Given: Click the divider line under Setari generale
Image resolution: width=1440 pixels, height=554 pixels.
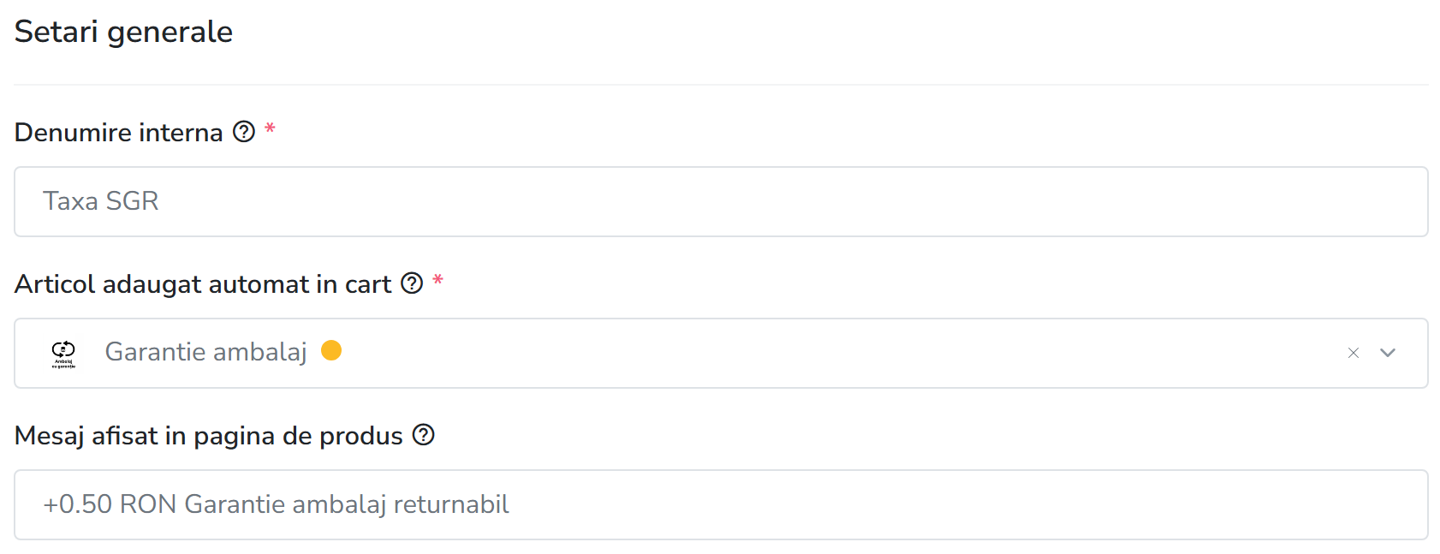Looking at the screenshot, I should click(x=721, y=85).
